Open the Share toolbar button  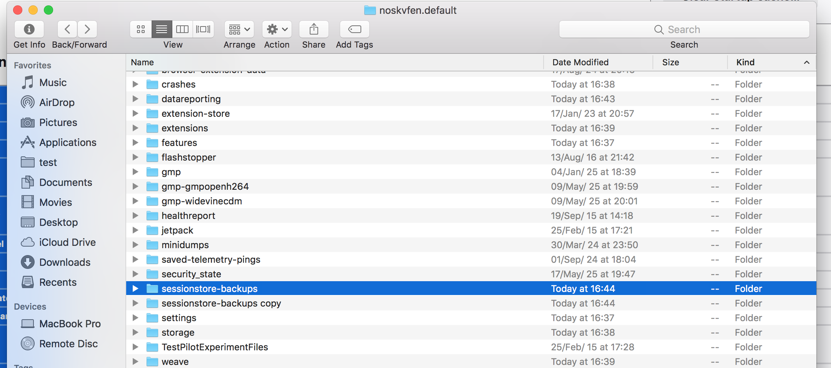click(x=314, y=30)
